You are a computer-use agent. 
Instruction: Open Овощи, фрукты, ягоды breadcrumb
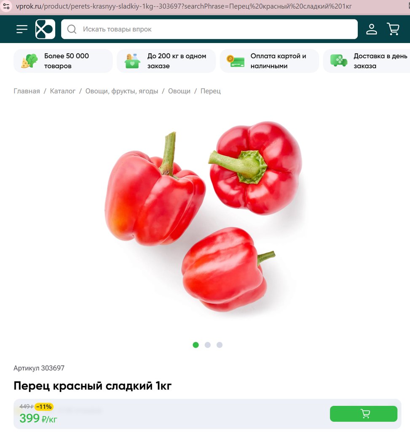(122, 91)
